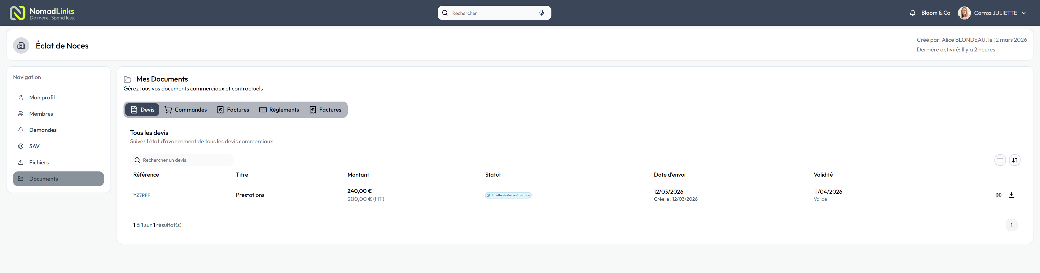This screenshot has height=273, width=1040.
Task: Click the magnifier icon in devis search
Action: coord(137,160)
